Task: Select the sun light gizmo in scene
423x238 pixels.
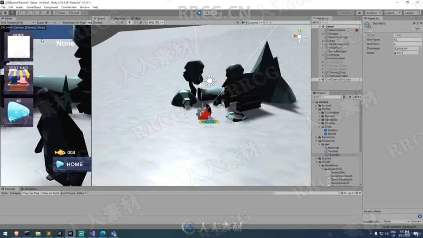Action: pyautogui.click(x=210, y=81)
